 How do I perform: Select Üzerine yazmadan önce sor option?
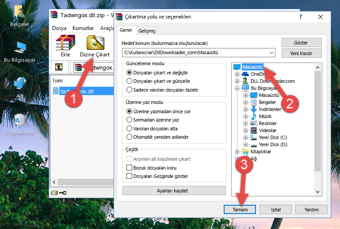(129, 111)
